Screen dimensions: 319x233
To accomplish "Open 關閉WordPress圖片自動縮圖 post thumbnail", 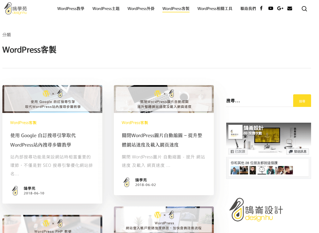I will pyautogui.click(x=164, y=99).
